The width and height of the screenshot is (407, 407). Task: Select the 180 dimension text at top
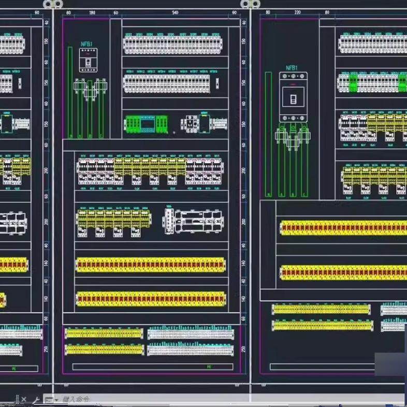(x=92, y=12)
